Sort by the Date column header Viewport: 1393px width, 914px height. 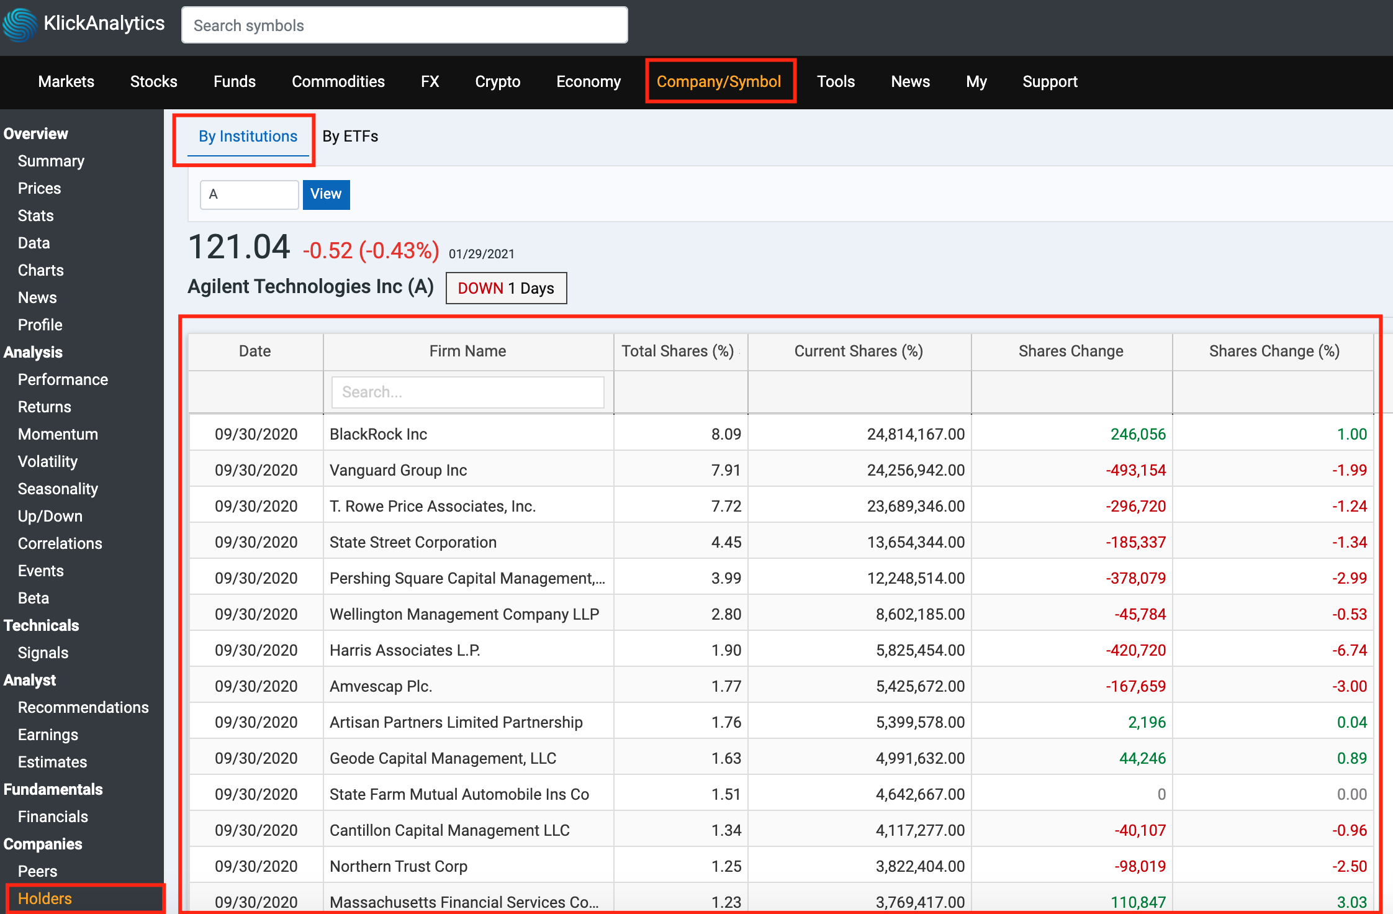[255, 351]
